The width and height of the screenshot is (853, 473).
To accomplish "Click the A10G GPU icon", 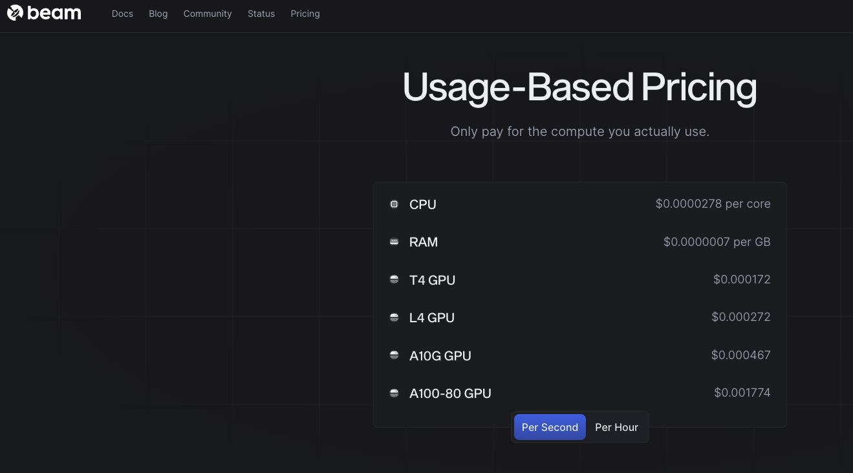I will pyautogui.click(x=394, y=355).
